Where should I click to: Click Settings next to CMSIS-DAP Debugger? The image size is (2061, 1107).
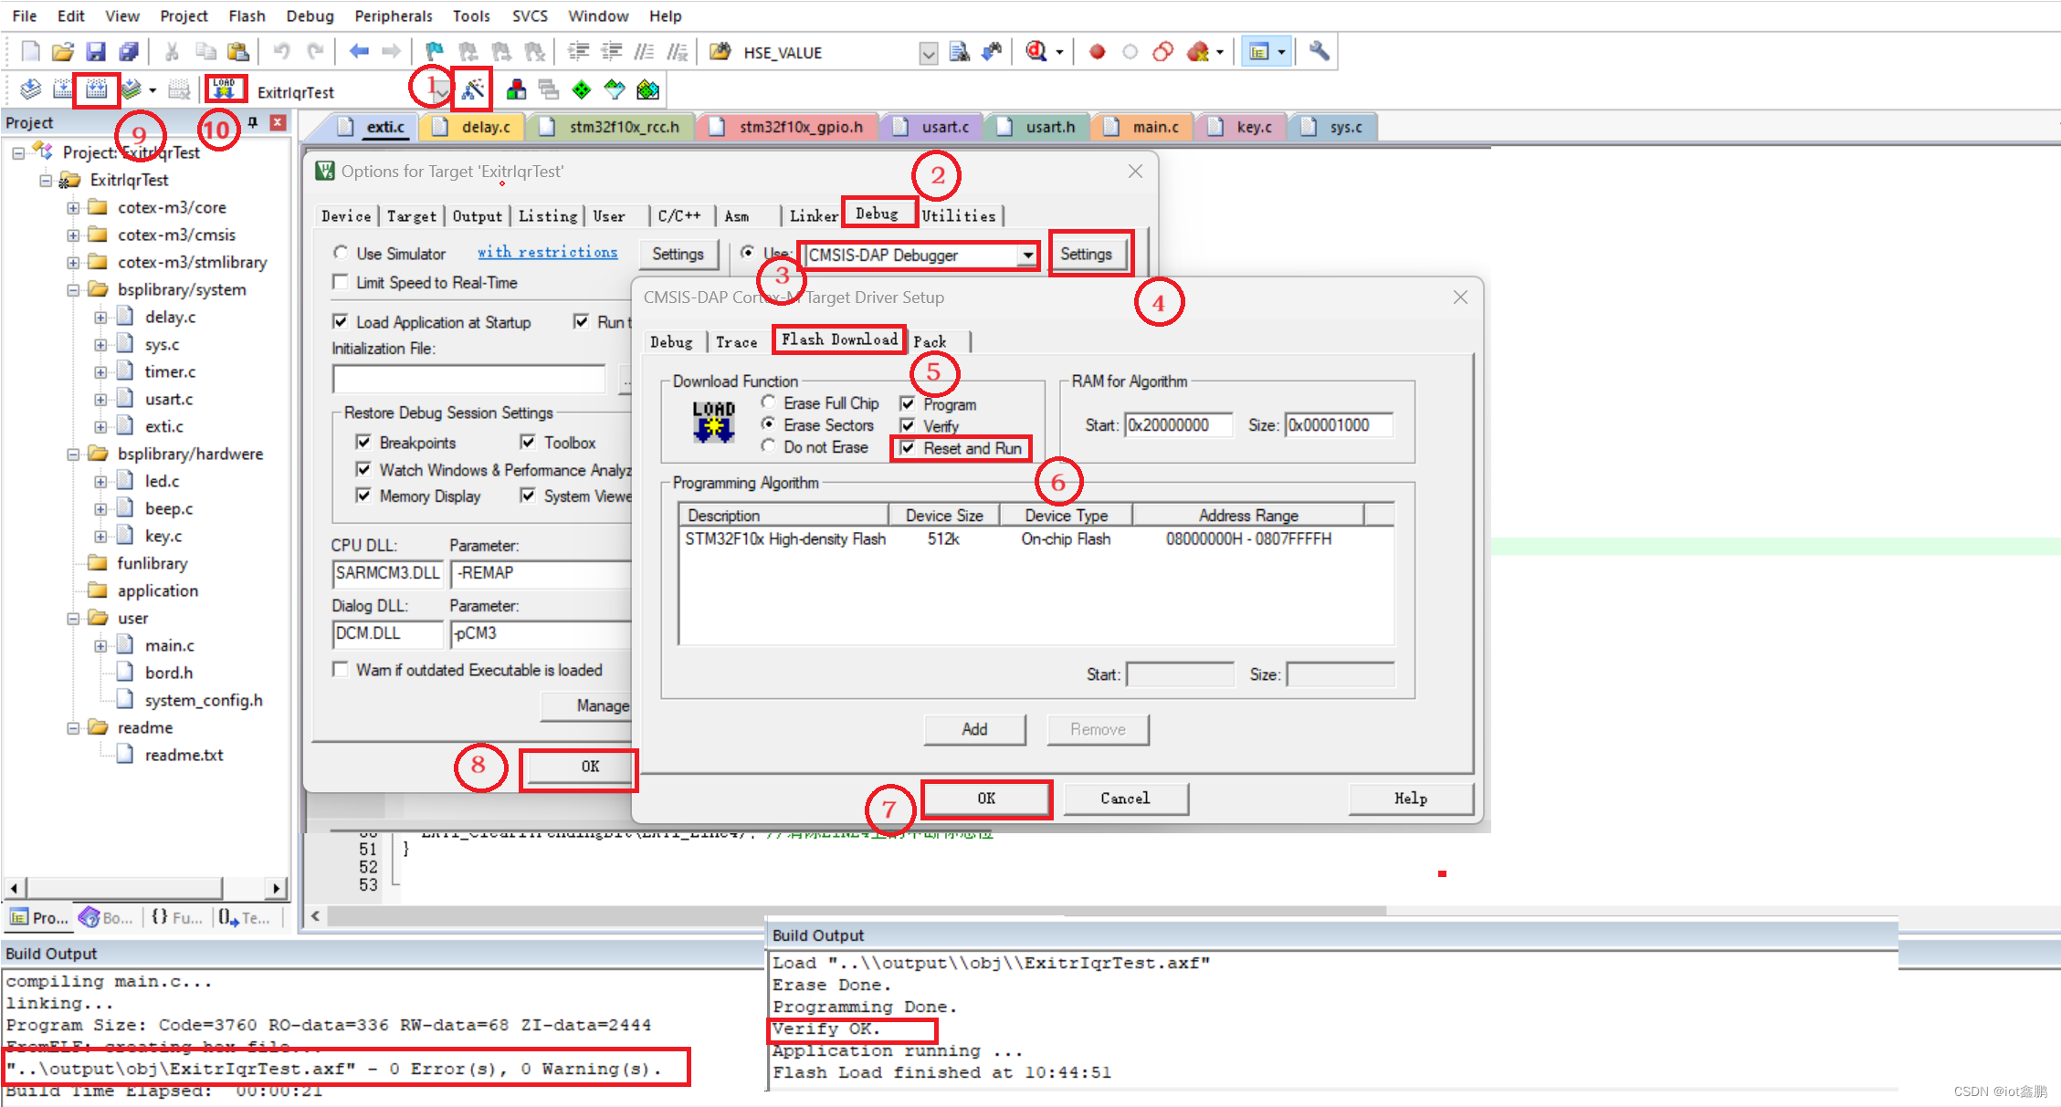click(1087, 254)
